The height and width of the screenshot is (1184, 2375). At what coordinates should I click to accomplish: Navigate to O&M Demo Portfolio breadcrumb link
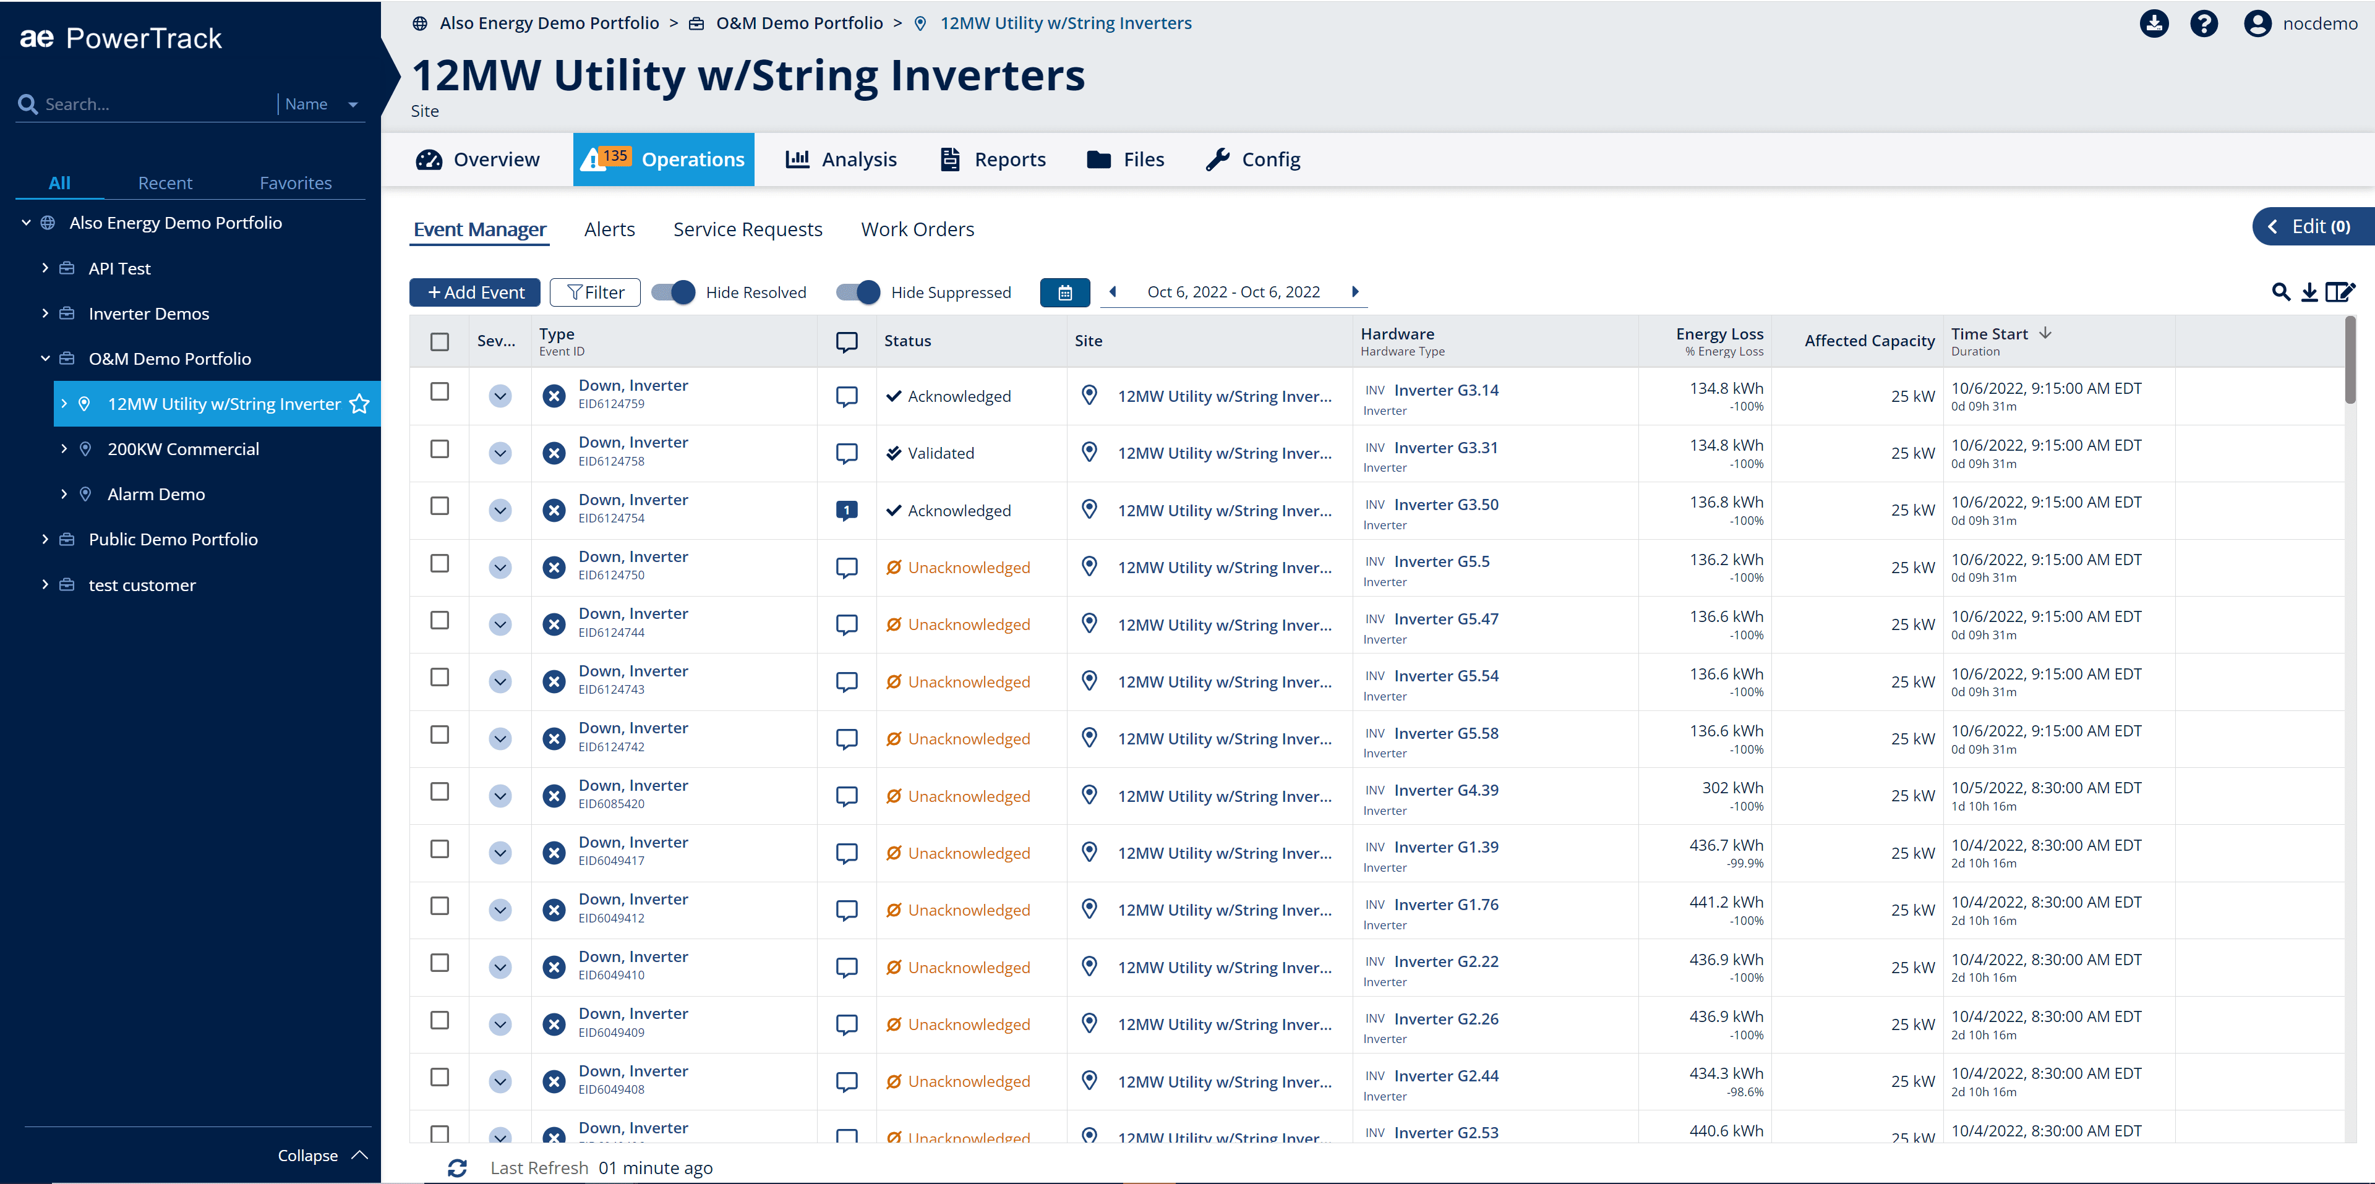coord(798,23)
